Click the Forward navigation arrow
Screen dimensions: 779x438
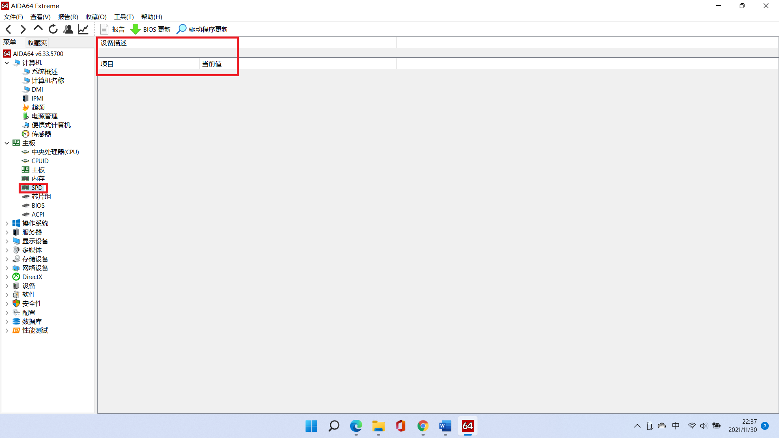[23, 29]
